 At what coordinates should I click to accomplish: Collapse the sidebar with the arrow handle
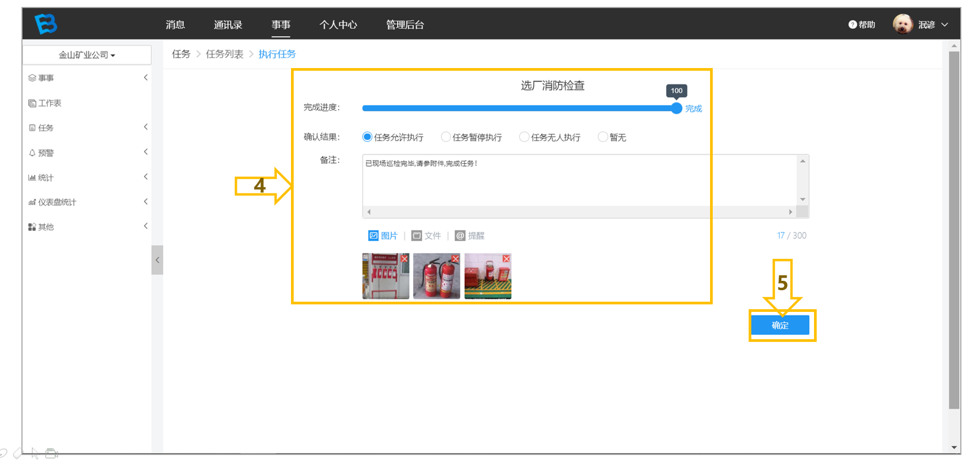coord(157,260)
